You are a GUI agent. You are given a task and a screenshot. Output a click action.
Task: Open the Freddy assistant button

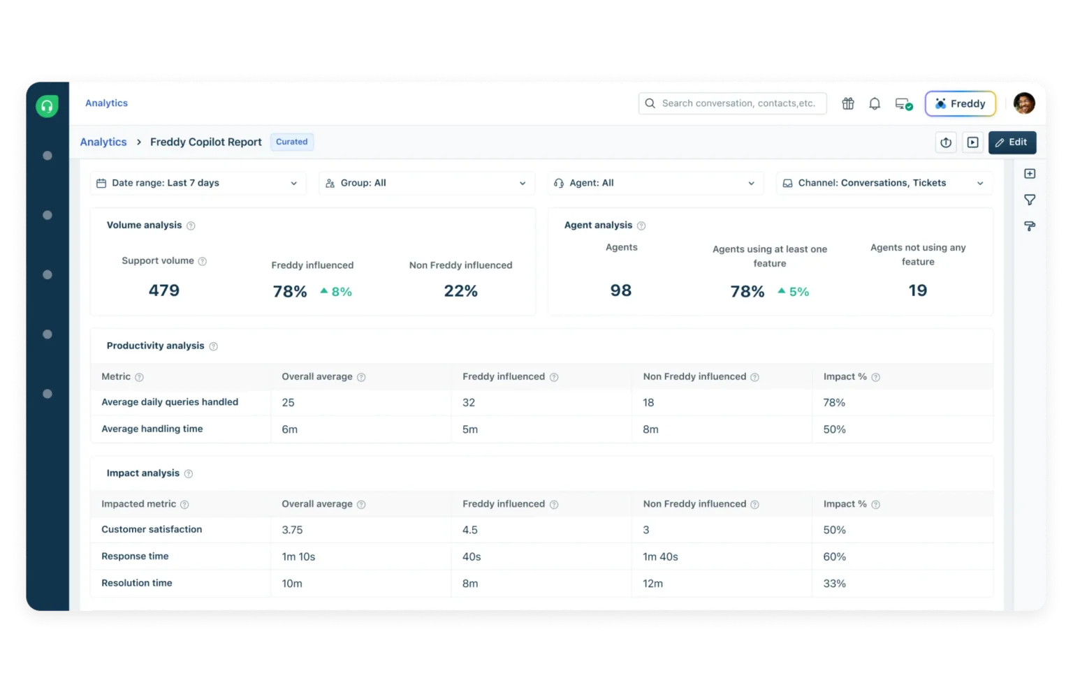tap(960, 104)
